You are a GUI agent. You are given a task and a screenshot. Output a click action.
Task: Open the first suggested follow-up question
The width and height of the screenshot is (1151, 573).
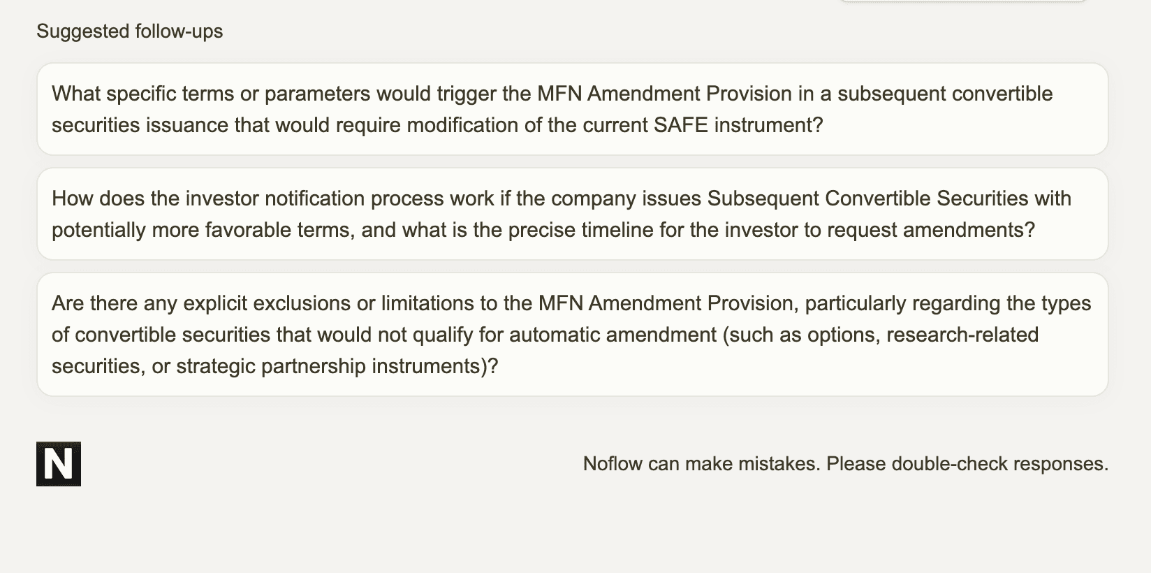(x=573, y=109)
